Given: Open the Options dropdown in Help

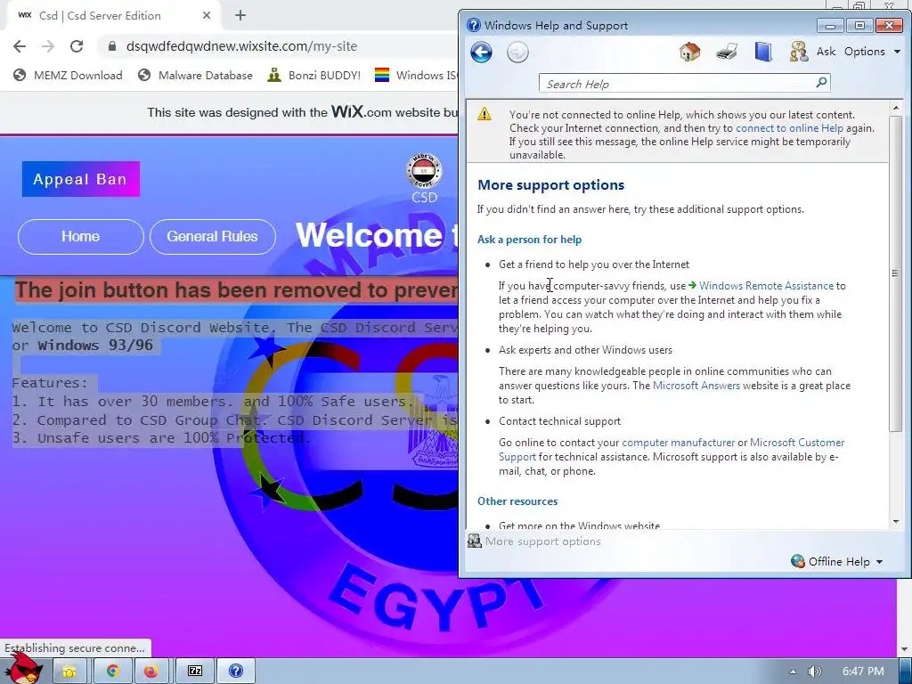Looking at the screenshot, I should click(x=872, y=51).
